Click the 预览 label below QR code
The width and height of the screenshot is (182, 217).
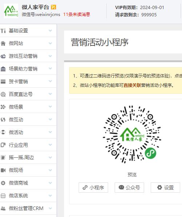132,174
